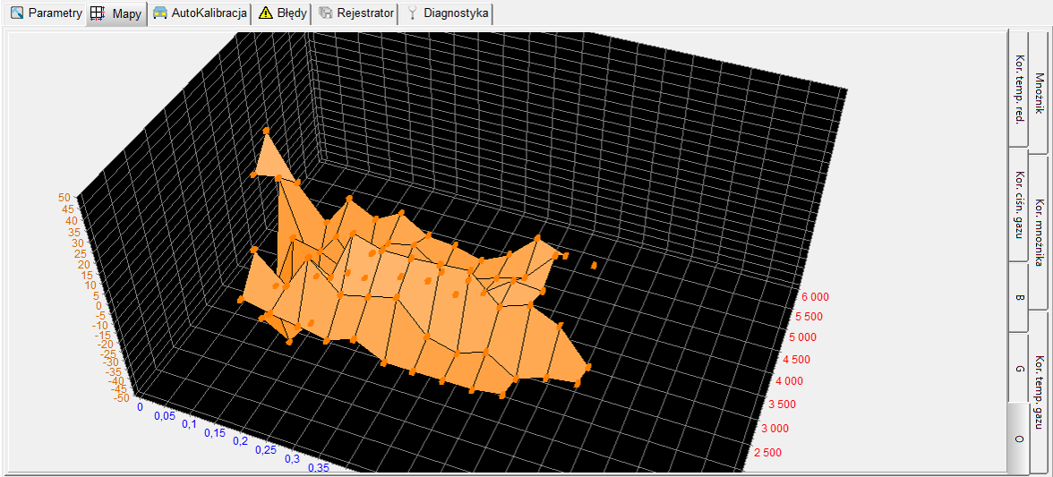Image resolution: width=1053 pixels, height=477 pixels.
Task: Click the 0,2 blue axis label
Action: pos(240,441)
